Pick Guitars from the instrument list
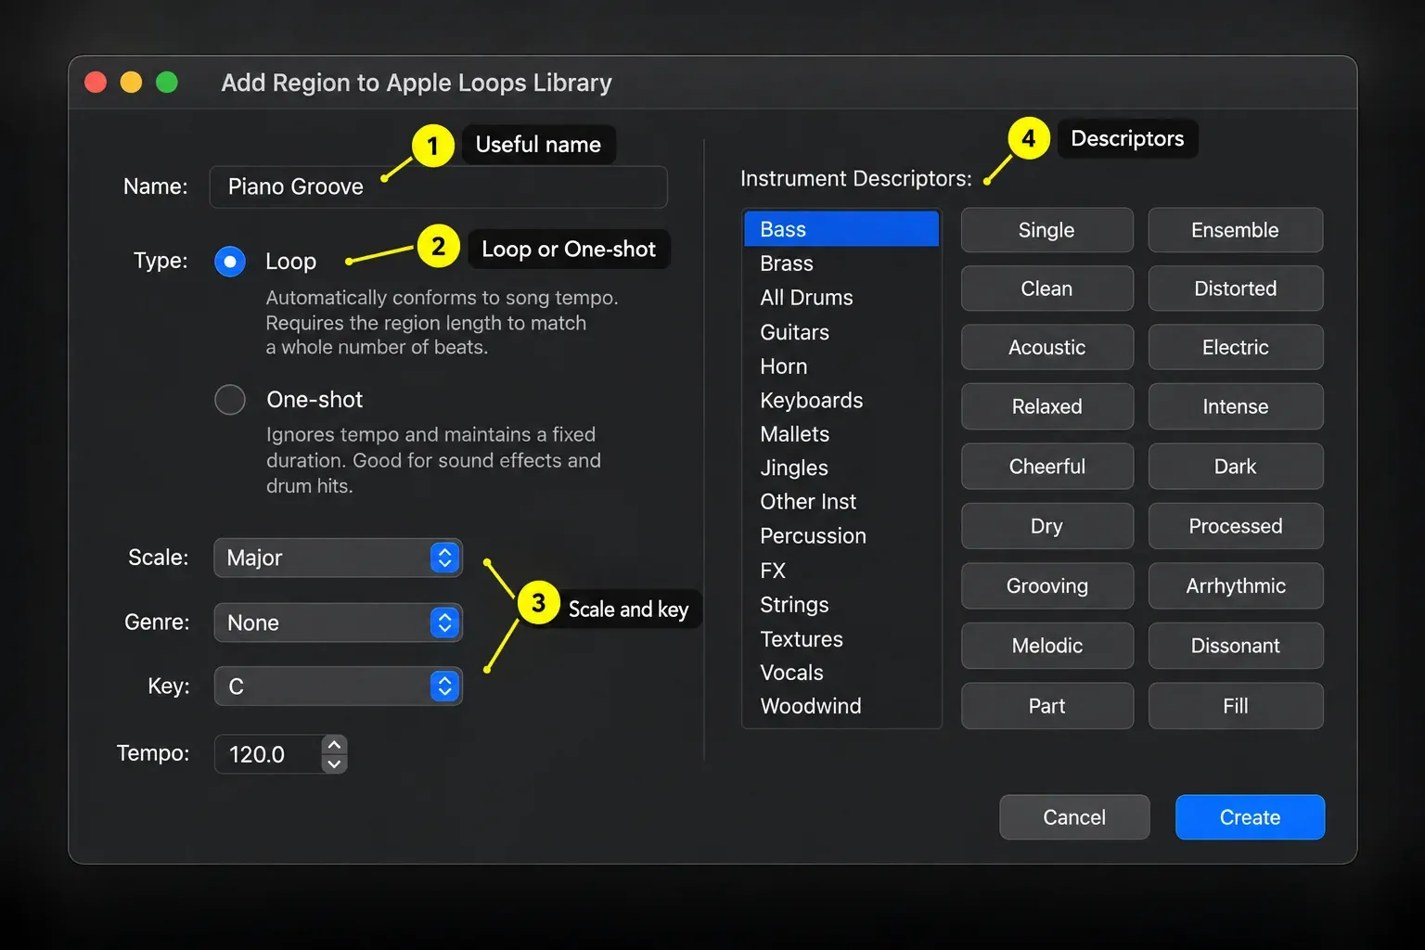1425x950 pixels. (841, 332)
